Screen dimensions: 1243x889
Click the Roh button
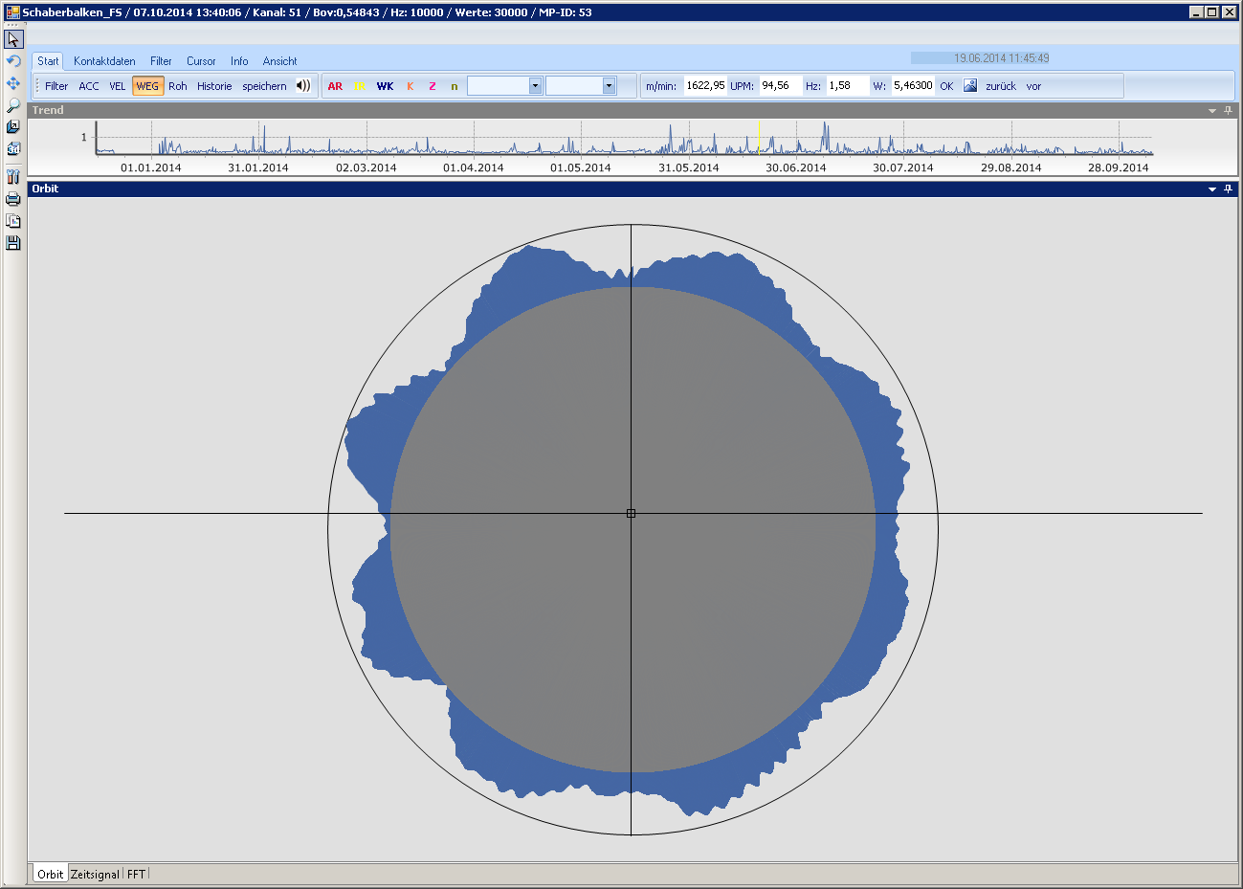point(178,86)
